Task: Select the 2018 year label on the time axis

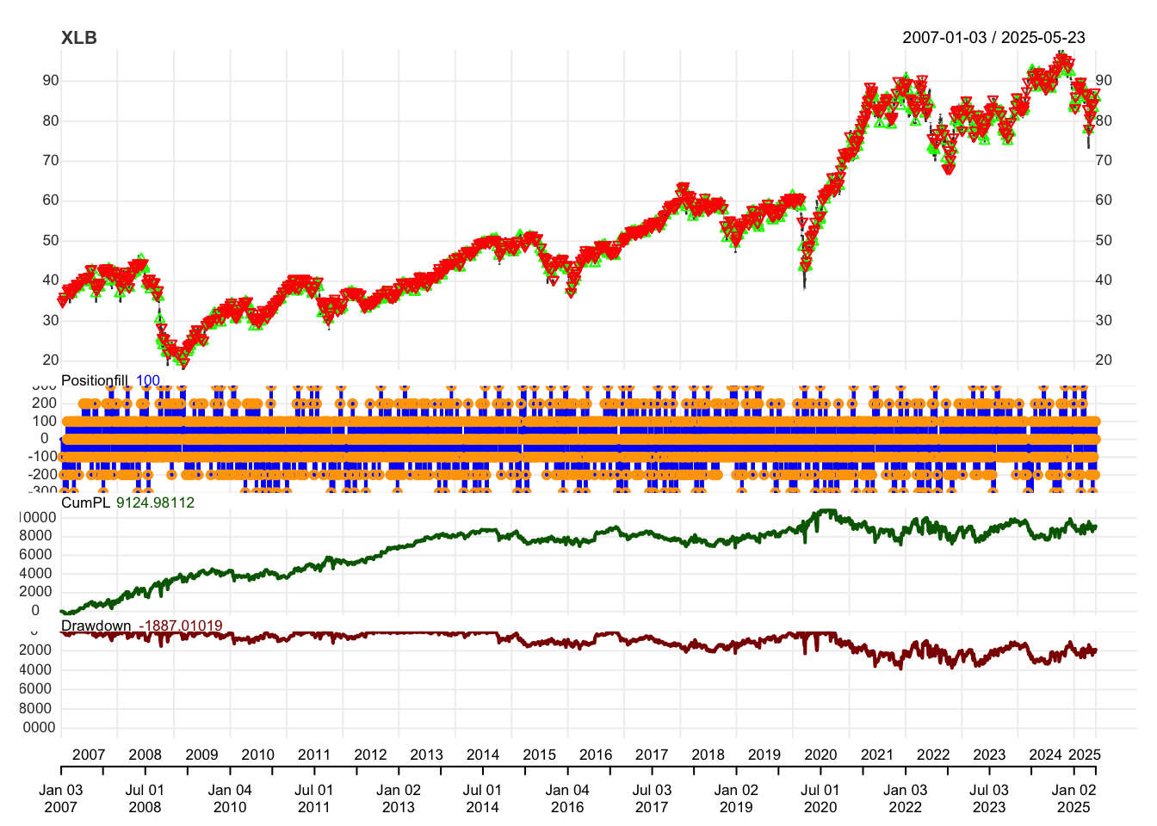Action: click(x=708, y=755)
